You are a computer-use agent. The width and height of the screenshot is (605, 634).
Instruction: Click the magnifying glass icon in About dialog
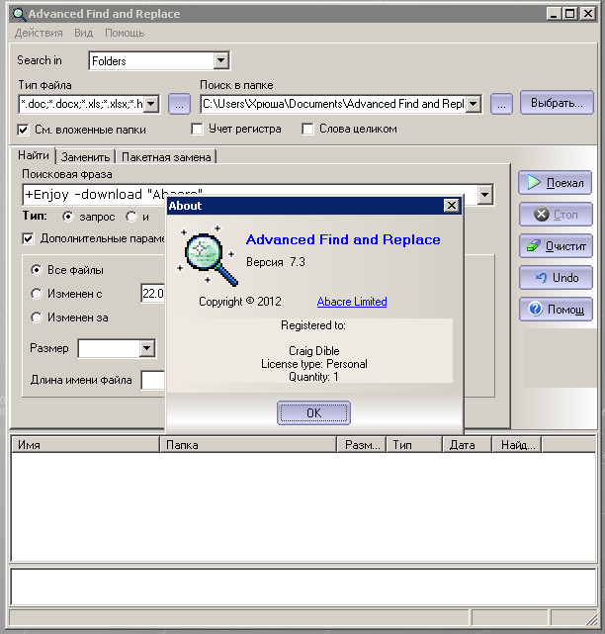click(206, 252)
